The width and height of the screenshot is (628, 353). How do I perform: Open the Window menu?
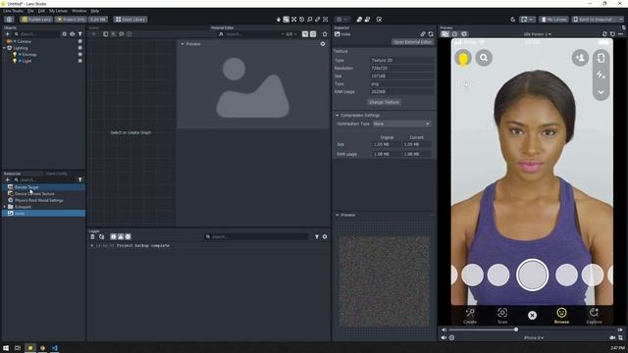pos(78,11)
